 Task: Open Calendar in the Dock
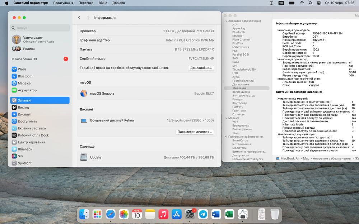point(137,214)
